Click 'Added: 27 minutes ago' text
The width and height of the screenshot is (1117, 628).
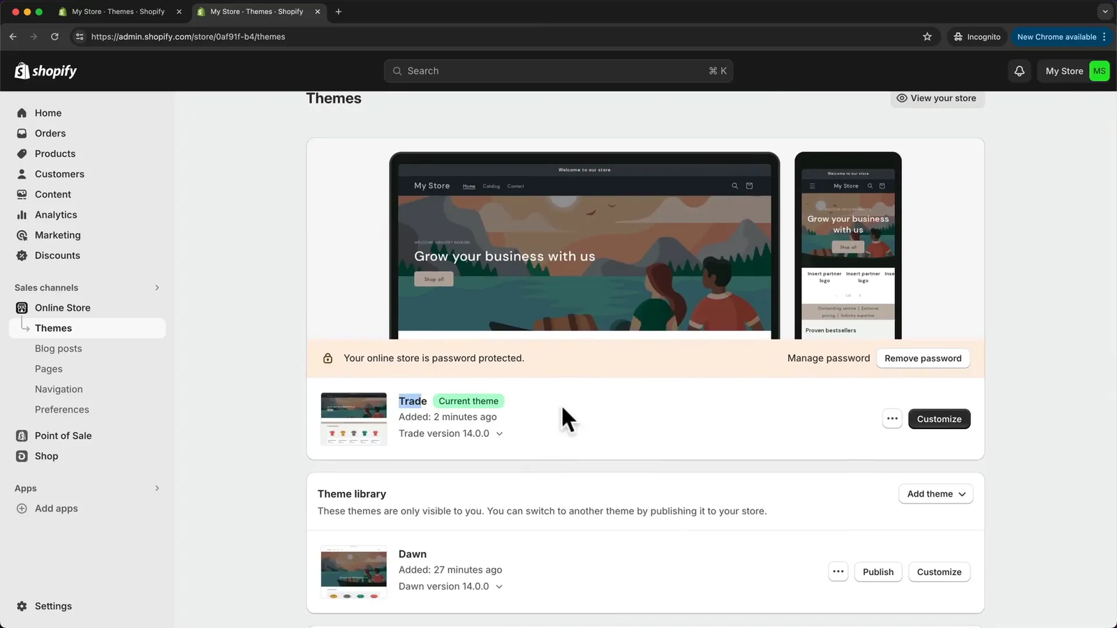point(450,570)
